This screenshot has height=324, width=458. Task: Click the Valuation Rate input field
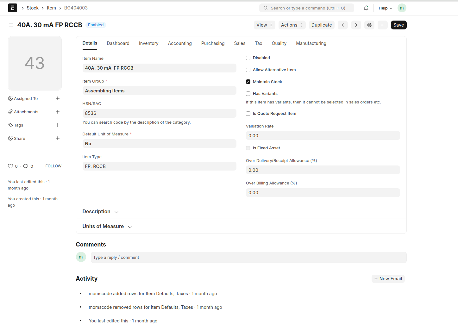tap(323, 136)
